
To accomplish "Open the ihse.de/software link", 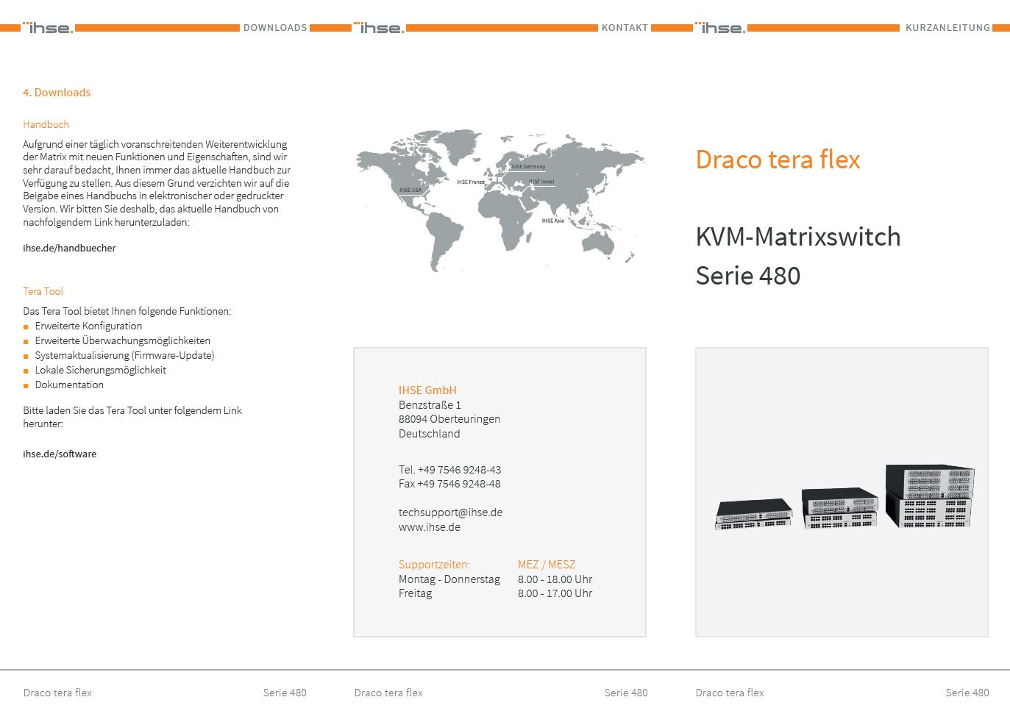I will (60, 454).
